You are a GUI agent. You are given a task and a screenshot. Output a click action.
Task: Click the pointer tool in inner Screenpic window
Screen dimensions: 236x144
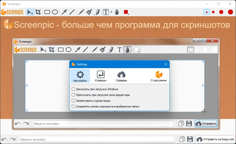[x=43, y=50]
